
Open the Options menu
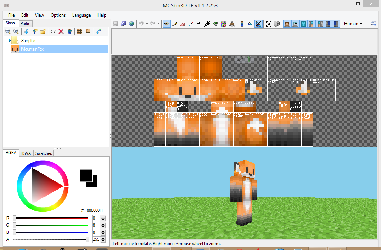(x=58, y=15)
